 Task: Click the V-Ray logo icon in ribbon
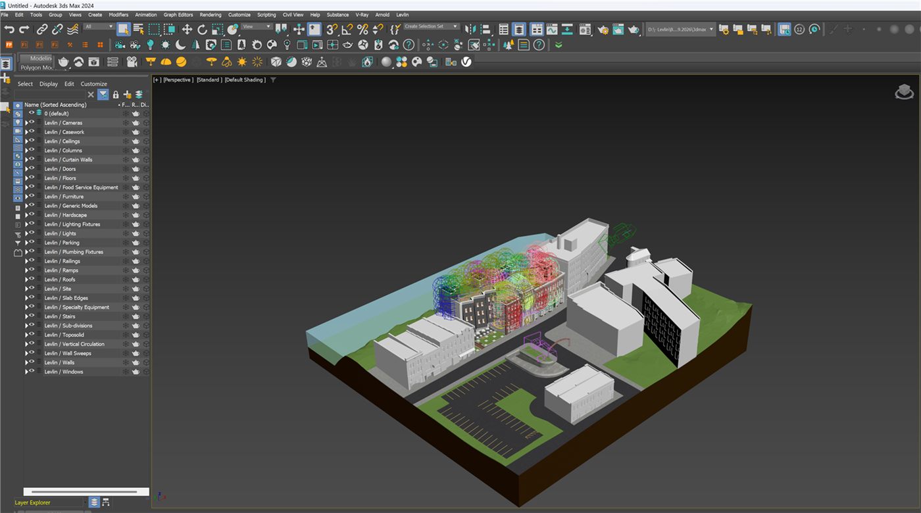(x=466, y=62)
